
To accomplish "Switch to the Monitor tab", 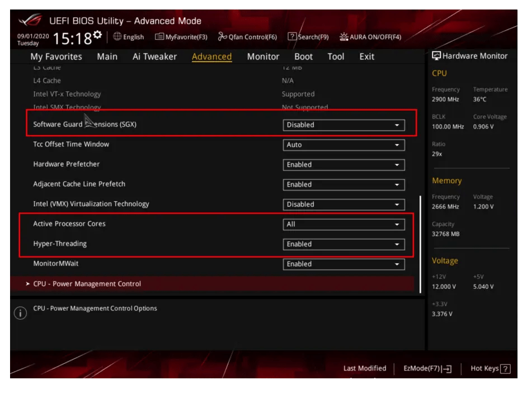I will pyautogui.click(x=263, y=56).
